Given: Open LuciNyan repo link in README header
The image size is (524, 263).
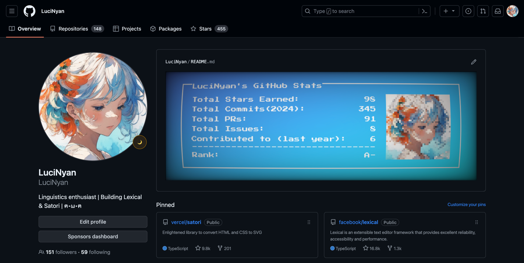Looking at the screenshot, I should click(176, 62).
